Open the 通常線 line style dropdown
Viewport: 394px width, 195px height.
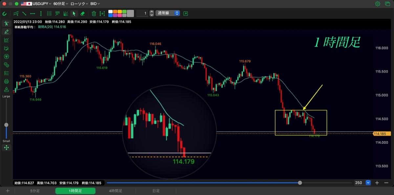tap(168, 13)
